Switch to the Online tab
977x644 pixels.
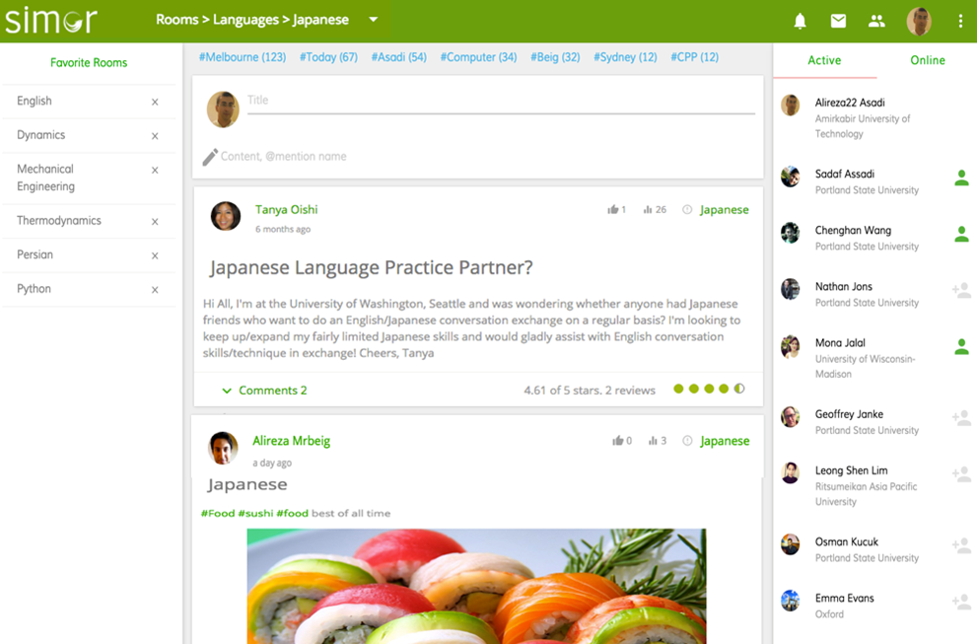click(927, 60)
